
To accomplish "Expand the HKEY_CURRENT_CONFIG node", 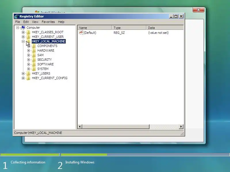I will click(x=23, y=78).
